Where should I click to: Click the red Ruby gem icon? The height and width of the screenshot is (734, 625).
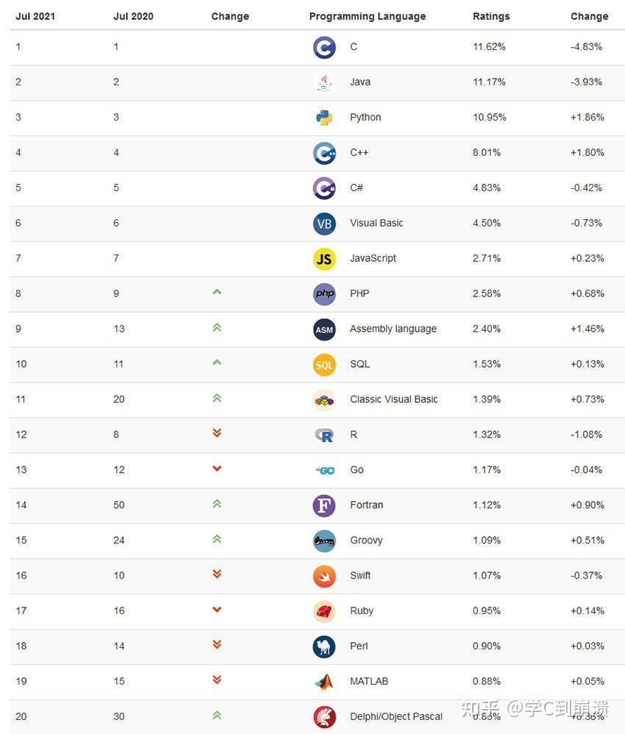tap(324, 611)
